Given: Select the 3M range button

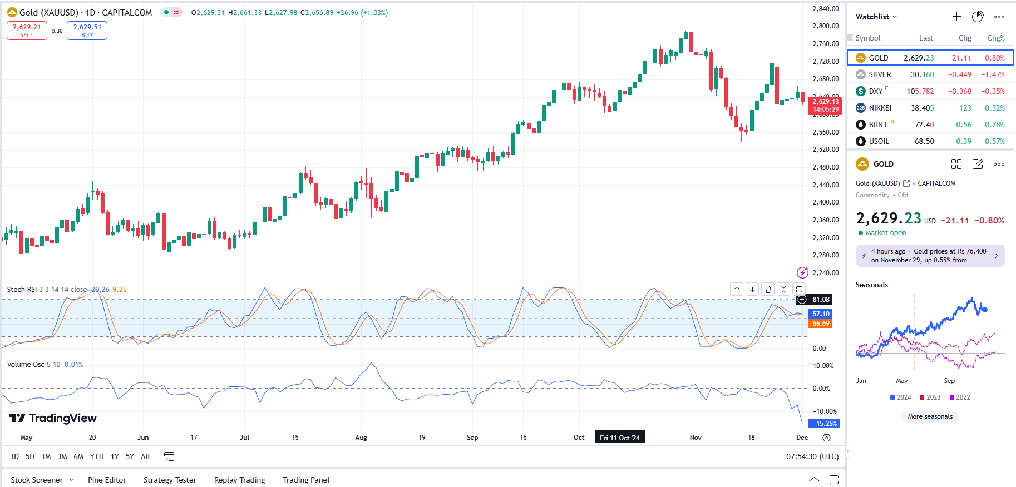Looking at the screenshot, I should 62,456.
